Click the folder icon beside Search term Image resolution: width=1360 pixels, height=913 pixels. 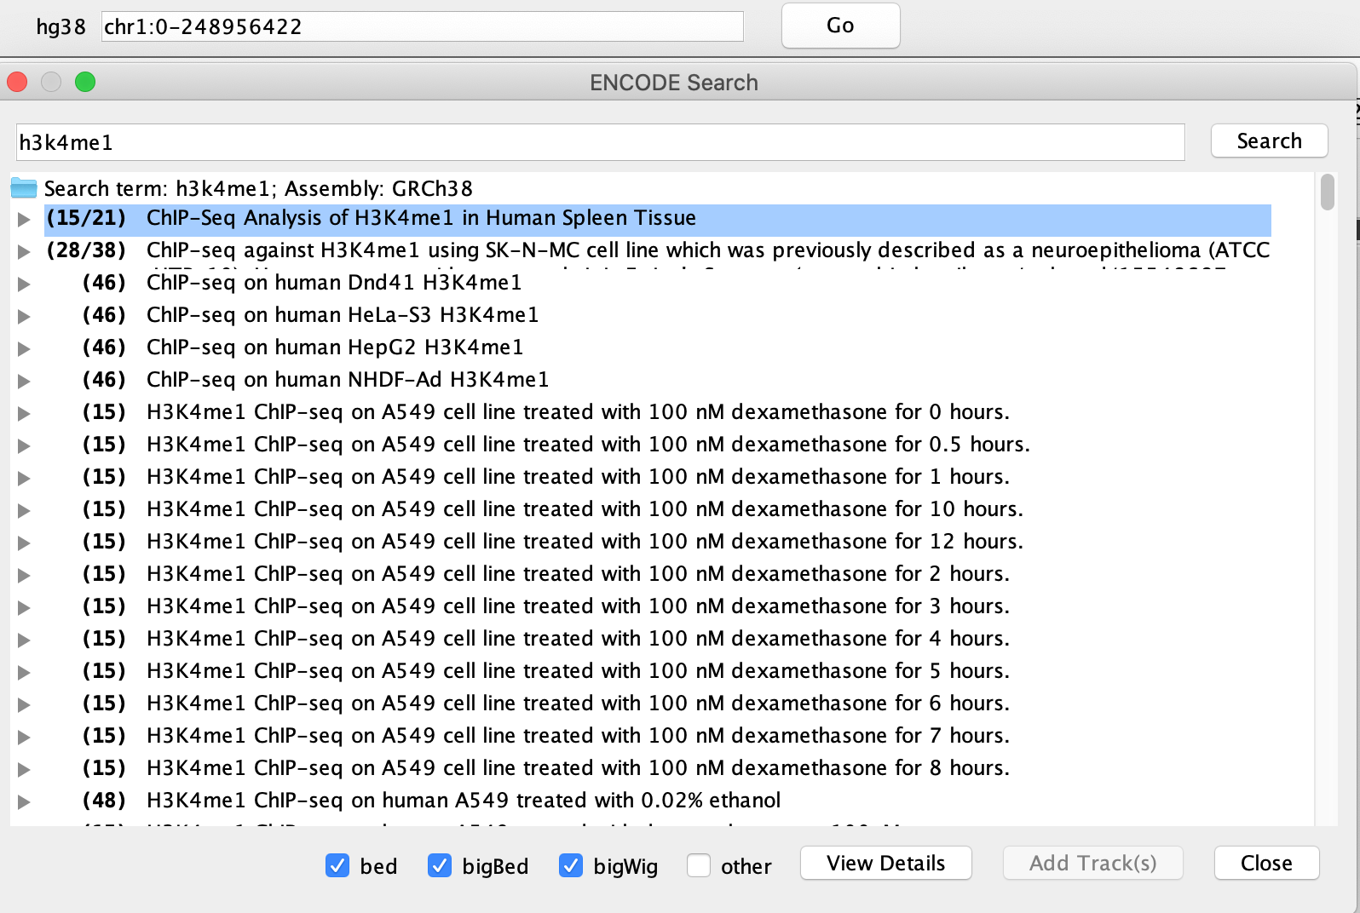pyautogui.click(x=24, y=188)
